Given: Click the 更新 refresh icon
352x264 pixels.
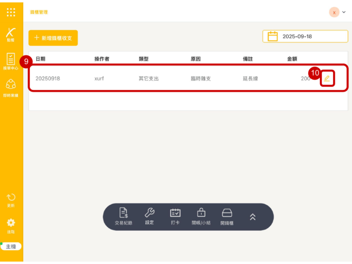Looking at the screenshot, I should pos(11,200).
